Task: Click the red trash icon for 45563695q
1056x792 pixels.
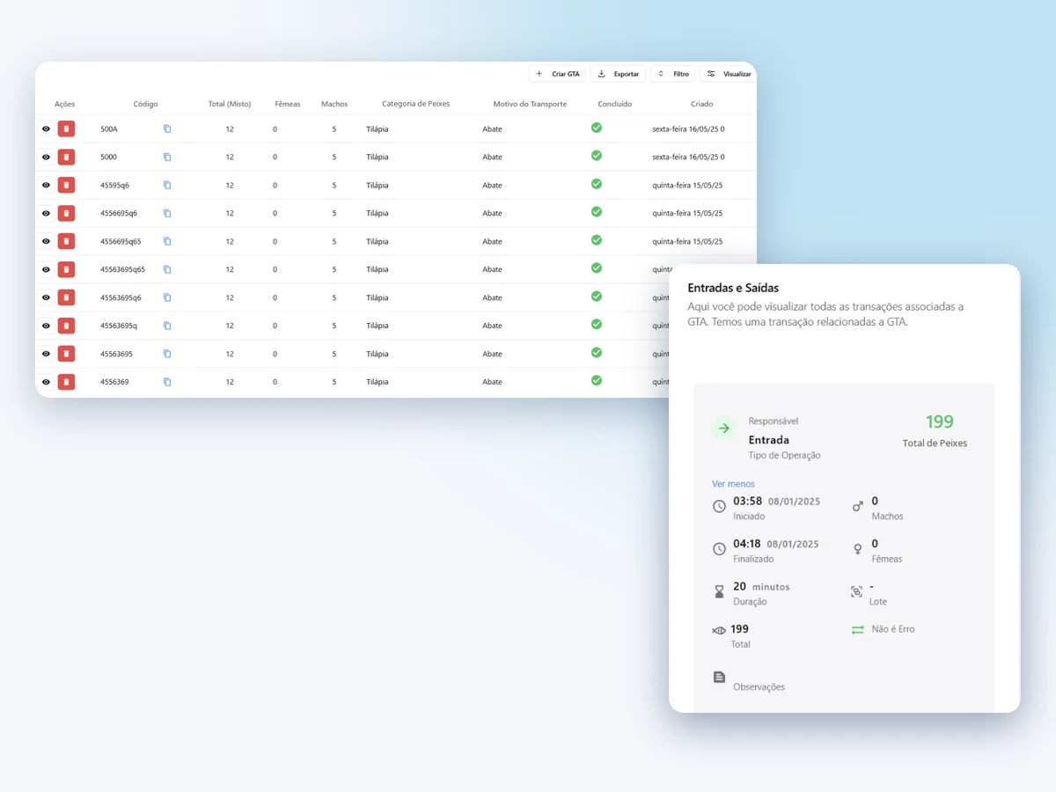Action: pyautogui.click(x=66, y=326)
